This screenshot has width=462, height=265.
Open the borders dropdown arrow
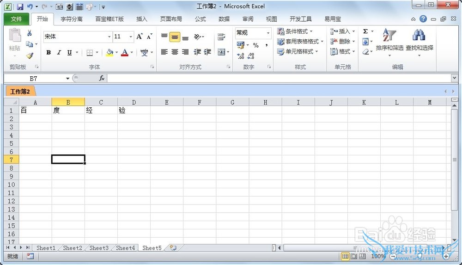(97, 53)
